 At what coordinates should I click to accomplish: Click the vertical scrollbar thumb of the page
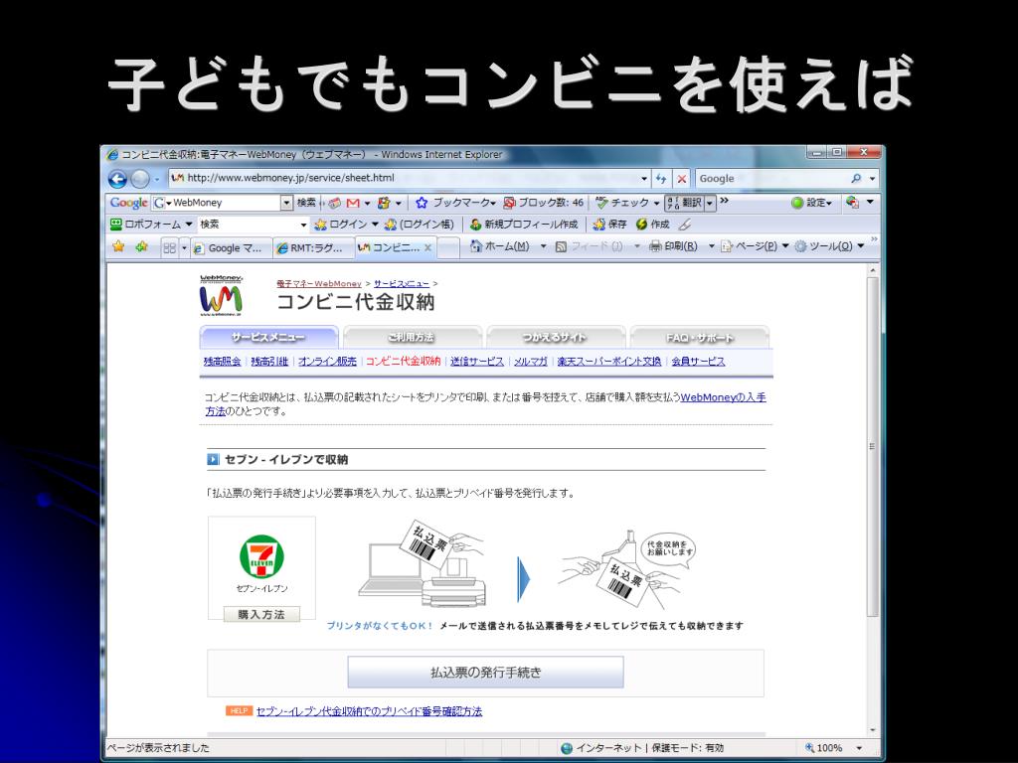tap(873, 447)
